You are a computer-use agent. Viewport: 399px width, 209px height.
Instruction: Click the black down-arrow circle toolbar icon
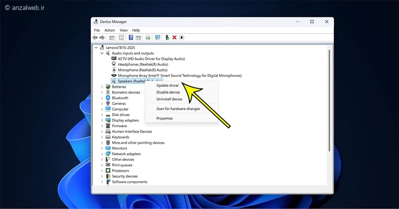182,37
